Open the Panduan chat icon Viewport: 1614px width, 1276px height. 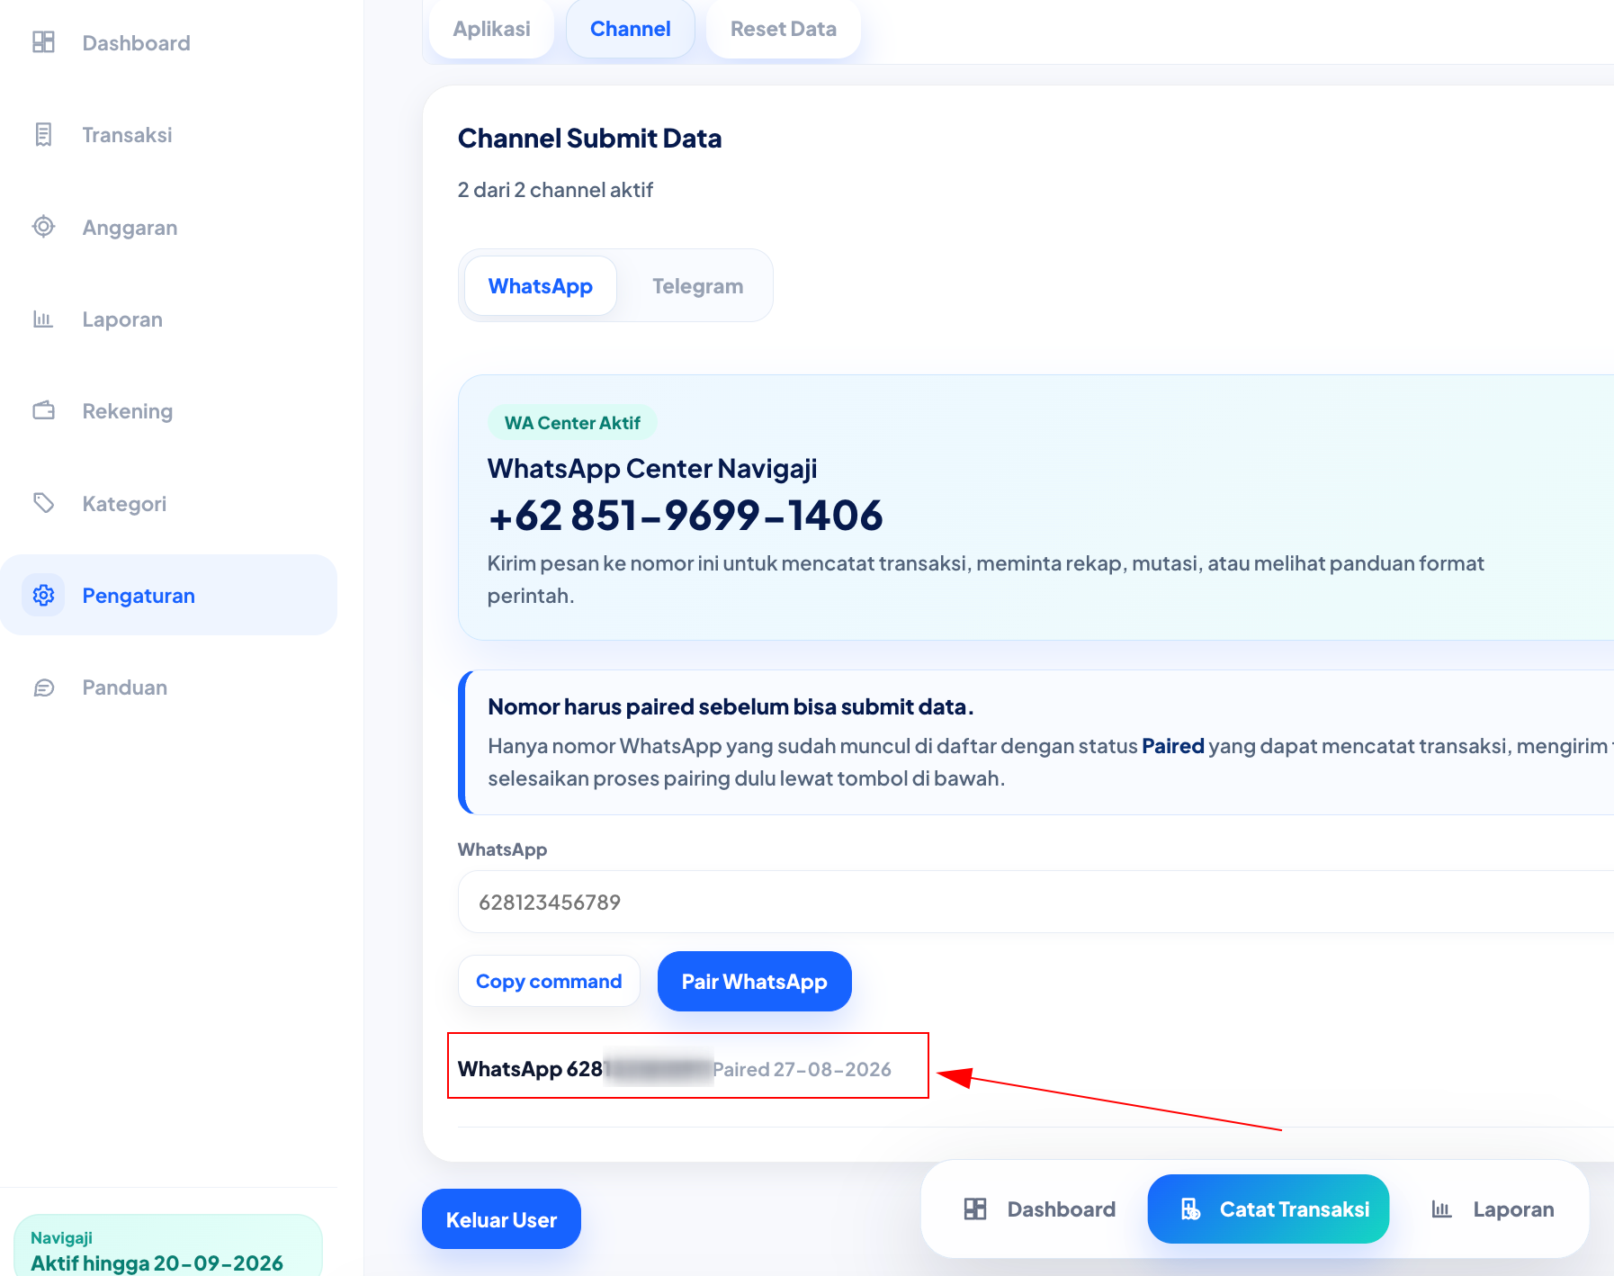point(43,687)
